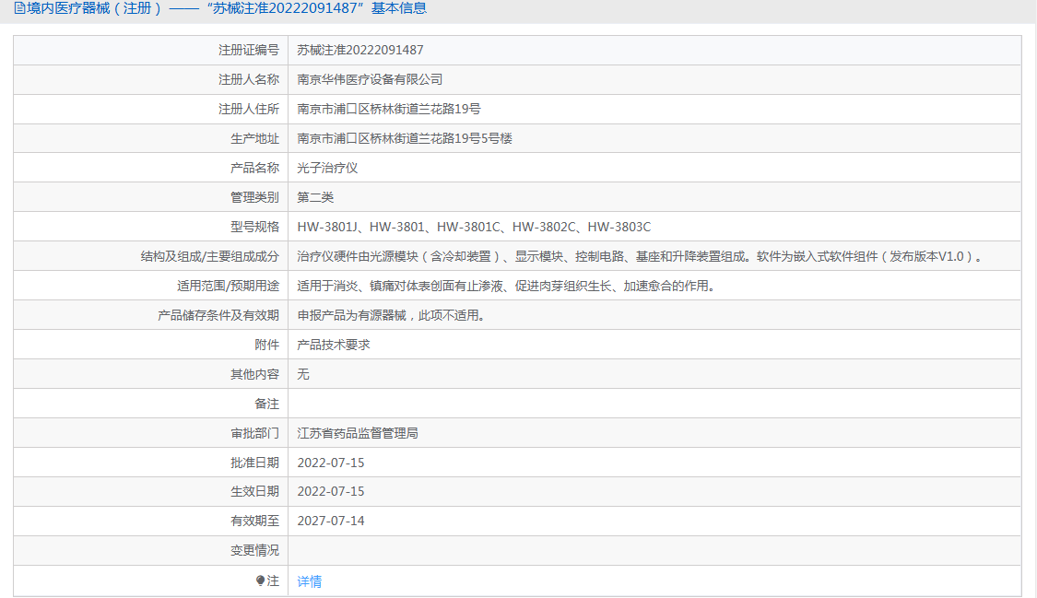Select address 南京市浦口区桥林街道兰花路19号

pos(389,109)
